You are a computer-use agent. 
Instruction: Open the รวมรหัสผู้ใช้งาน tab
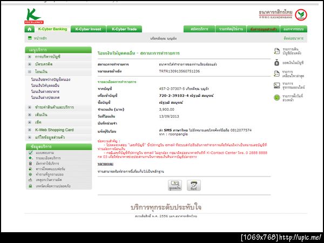coord(231,29)
